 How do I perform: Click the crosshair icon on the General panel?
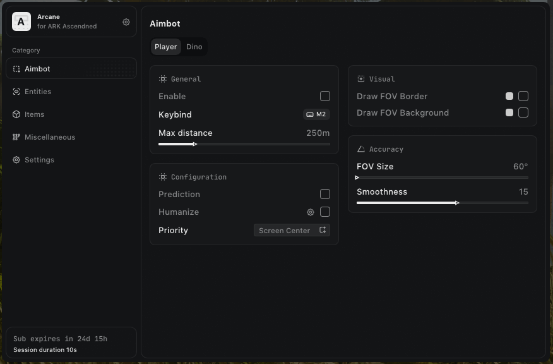pyautogui.click(x=163, y=78)
